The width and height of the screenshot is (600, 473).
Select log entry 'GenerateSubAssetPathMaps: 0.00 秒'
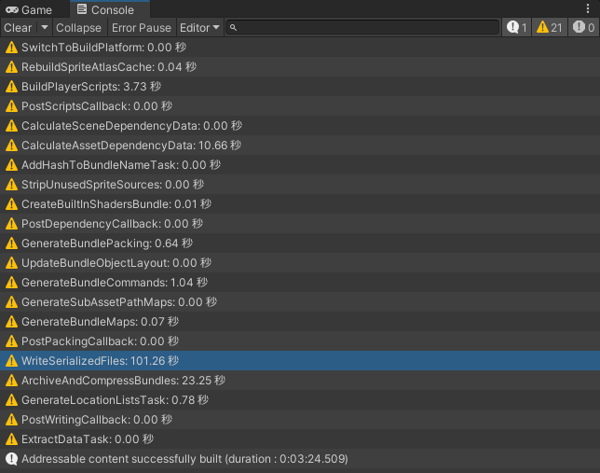click(x=300, y=302)
